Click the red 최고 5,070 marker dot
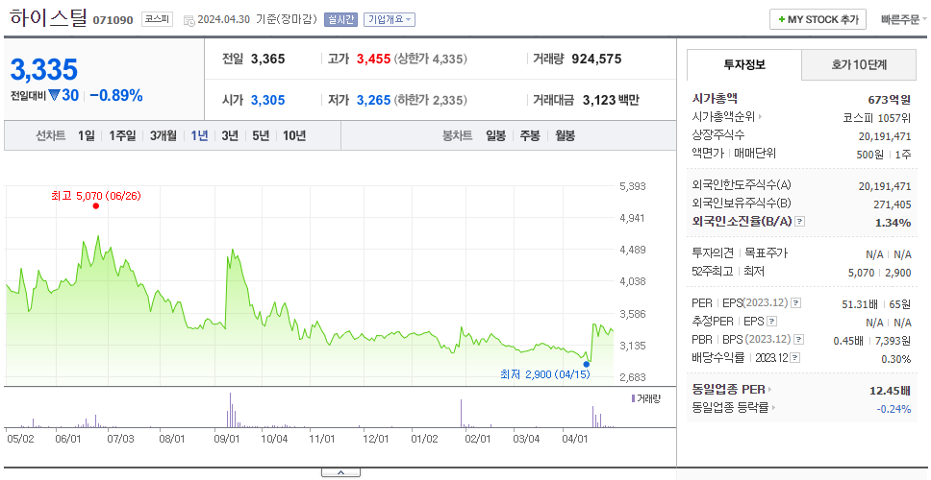The width and height of the screenshot is (931, 480). pos(96,206)
